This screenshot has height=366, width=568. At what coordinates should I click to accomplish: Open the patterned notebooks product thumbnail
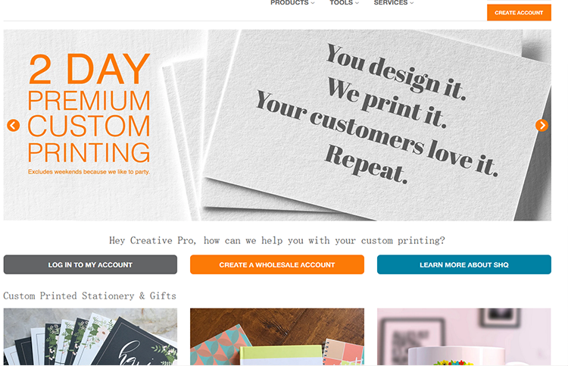pos(276,336)
